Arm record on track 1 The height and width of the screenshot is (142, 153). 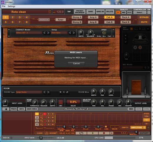[45, 114]
